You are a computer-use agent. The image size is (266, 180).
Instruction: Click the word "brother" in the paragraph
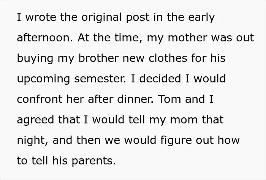tap(98, 58)
